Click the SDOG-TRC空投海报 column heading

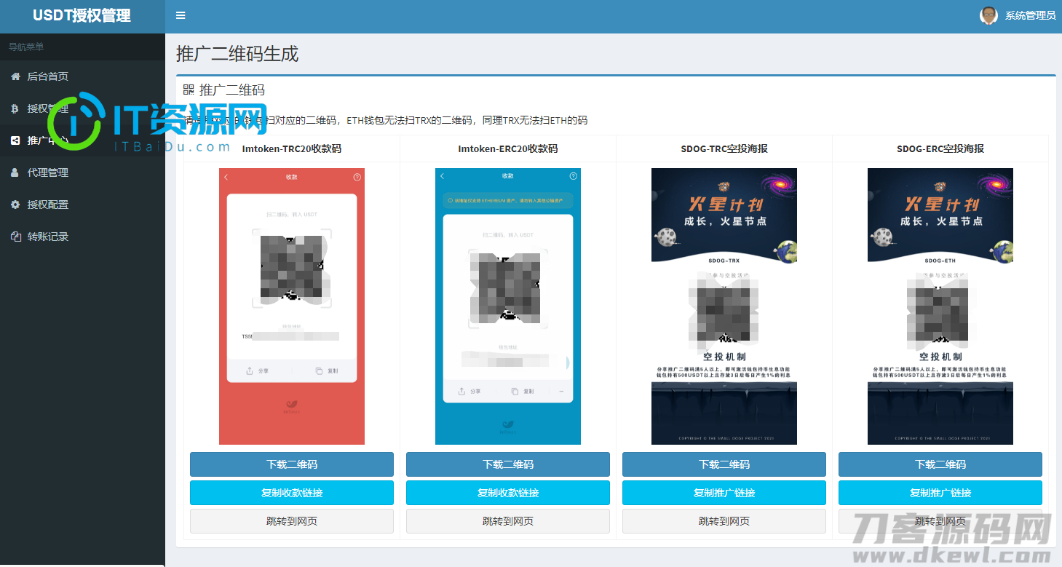tap(724, 148)
